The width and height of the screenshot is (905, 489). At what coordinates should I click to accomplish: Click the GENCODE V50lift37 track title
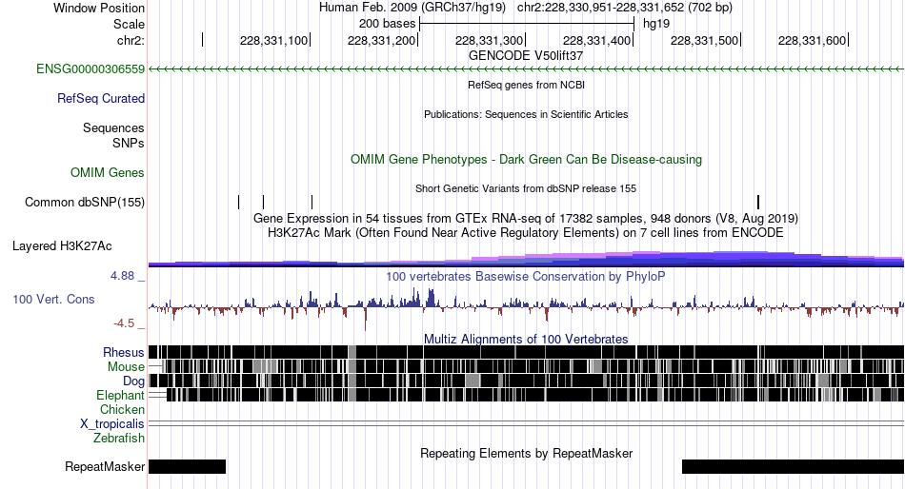click(x=526, y=56)
